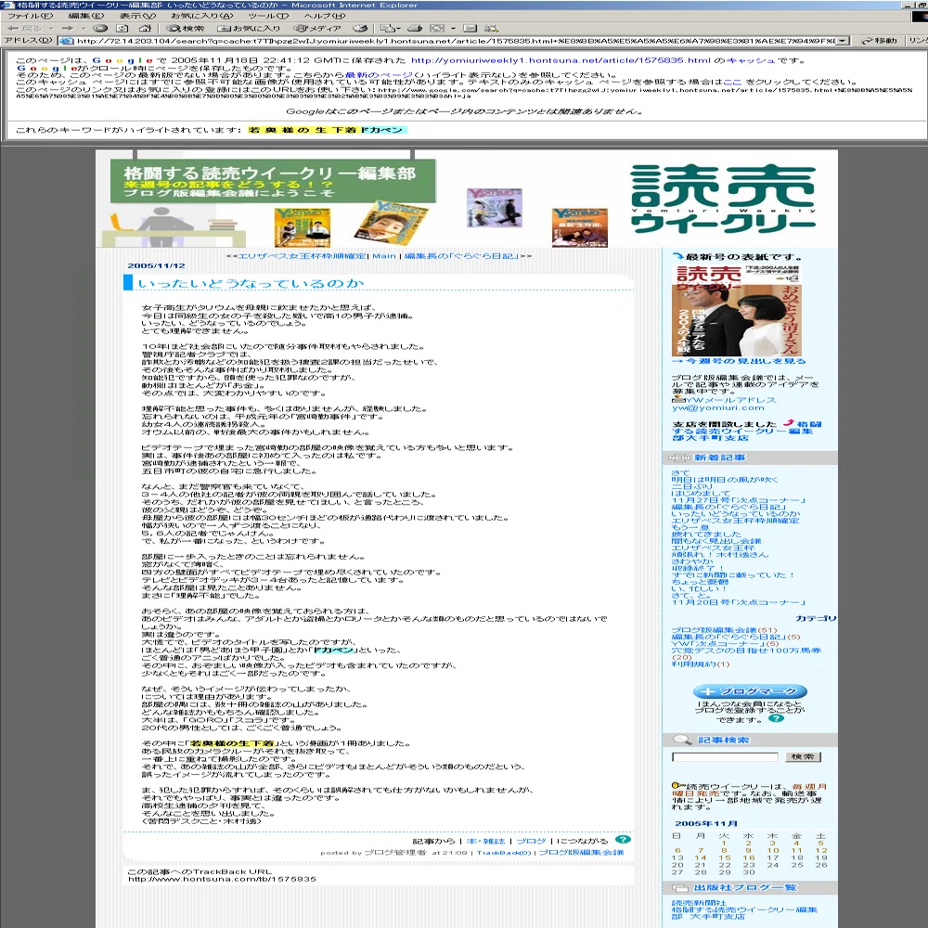
Task: Click the help icon beside できます。
Action: point(776,718)
